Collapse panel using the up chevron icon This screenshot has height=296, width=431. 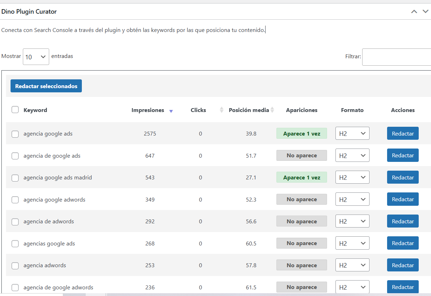pos(414,12)
